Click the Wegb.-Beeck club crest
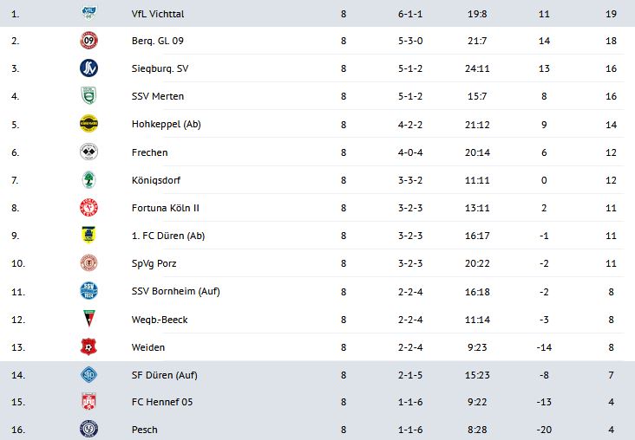This screenshot has height=440, width=635. coord(88,320)
